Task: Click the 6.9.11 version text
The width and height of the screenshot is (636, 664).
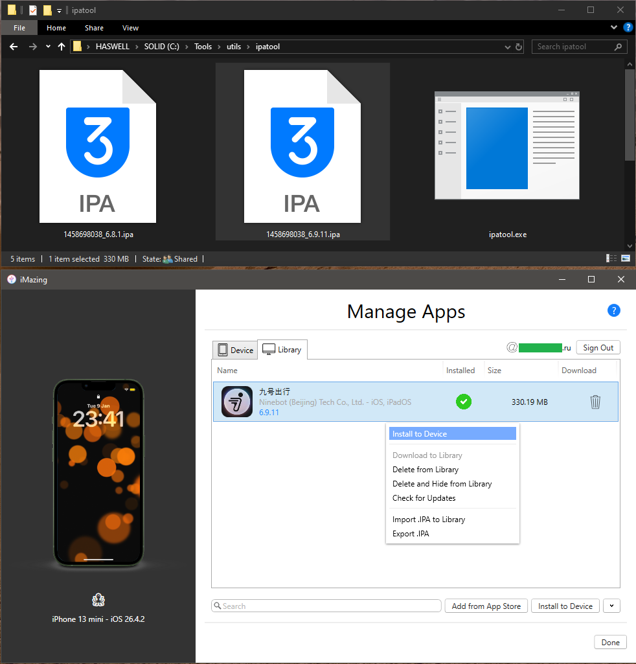Action: click(x=269, y=413)
